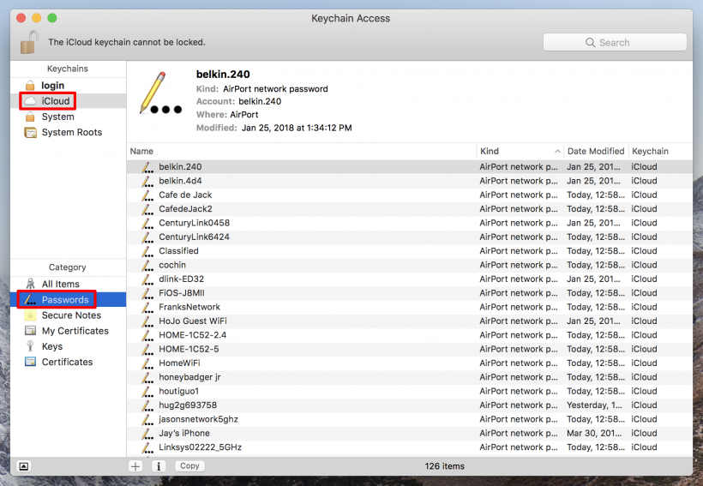The width and height of the screenshot is (703, 486).
Task: Click the System keychain lock icon
Action: tap(30, 117)
